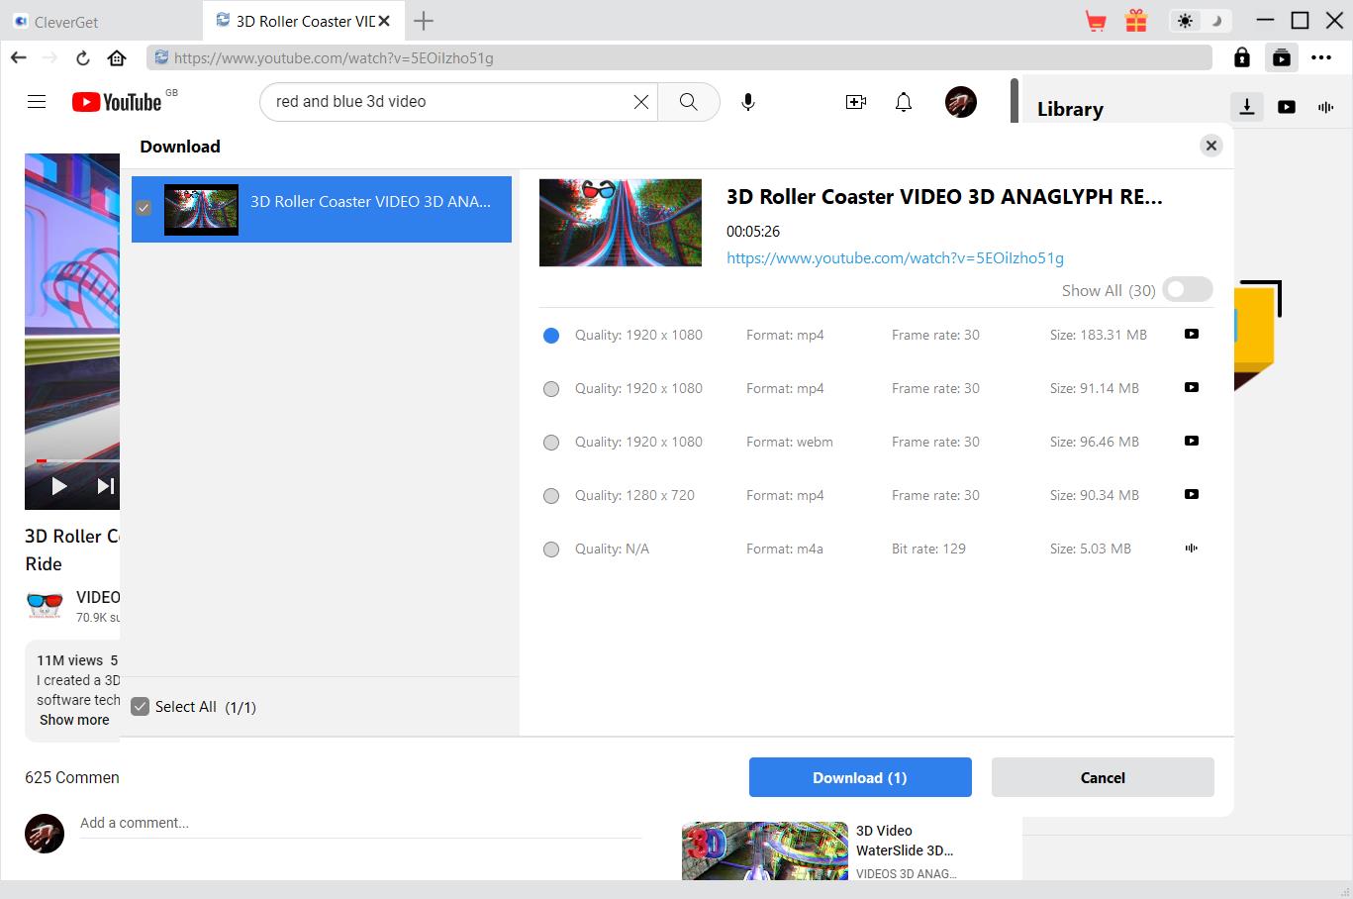Reload the page with refresh icon
The width and height of the screenshot is (1353, 899).
click(x=83, y=57)
